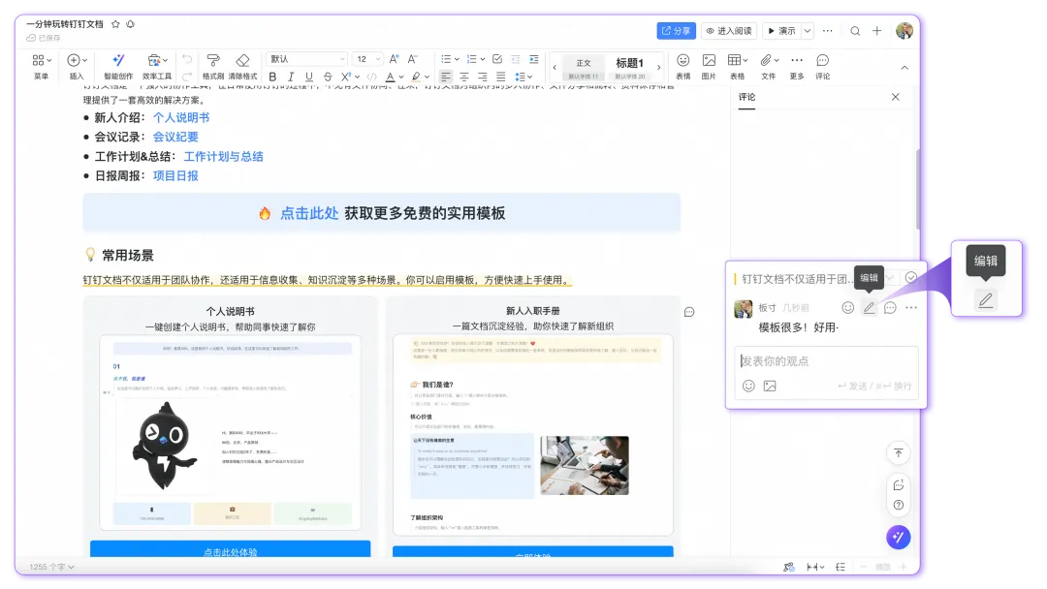
Task: Open the 工作计划与总结 link
Action: click(x=223, y=156)
